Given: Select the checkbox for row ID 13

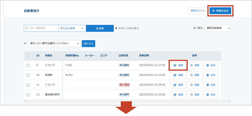Looking at the screenshot, I should coord(28,95).
